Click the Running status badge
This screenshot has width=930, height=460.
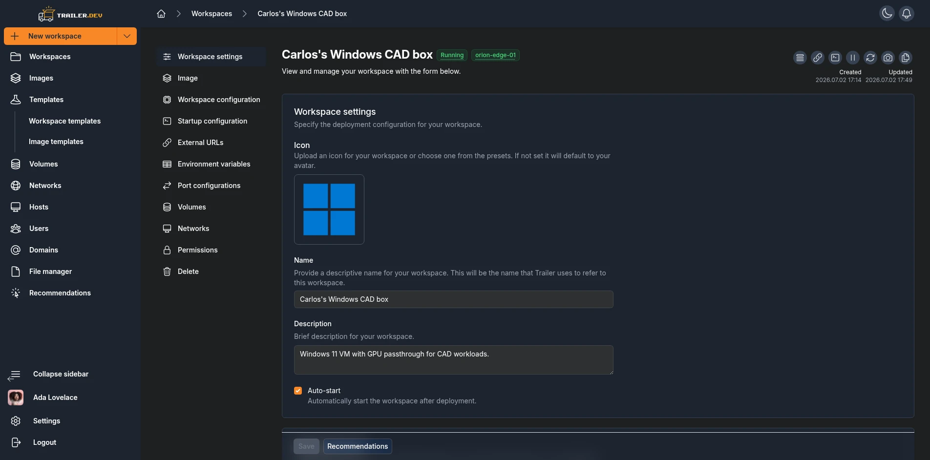[x=452, y=55]
